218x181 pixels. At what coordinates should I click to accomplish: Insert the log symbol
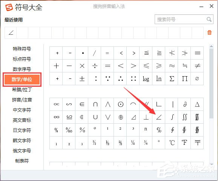pos(146,78)
